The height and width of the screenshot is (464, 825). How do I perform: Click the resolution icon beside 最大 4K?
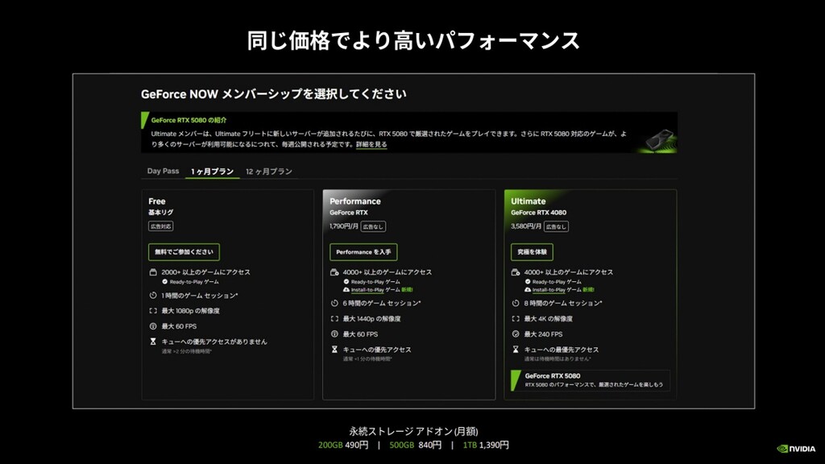click(x=516, y=319)
